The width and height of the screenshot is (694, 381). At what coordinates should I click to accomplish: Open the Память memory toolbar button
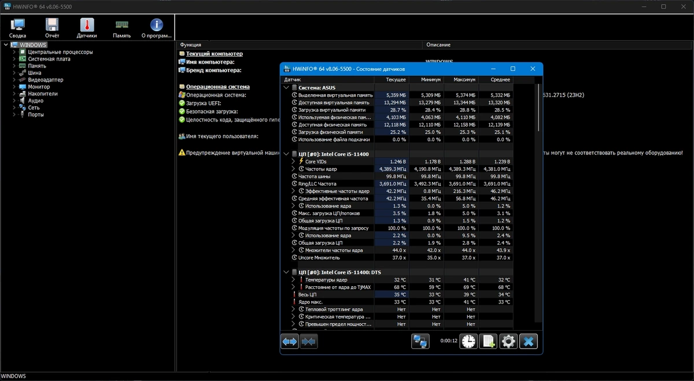121,28
